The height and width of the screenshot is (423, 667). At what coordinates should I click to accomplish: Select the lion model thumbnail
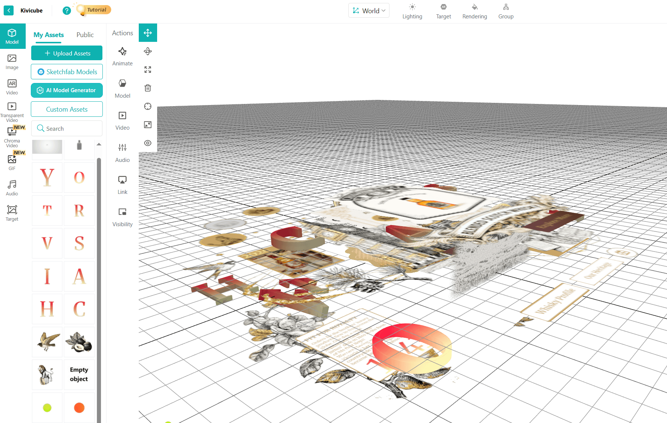[47, 375]
